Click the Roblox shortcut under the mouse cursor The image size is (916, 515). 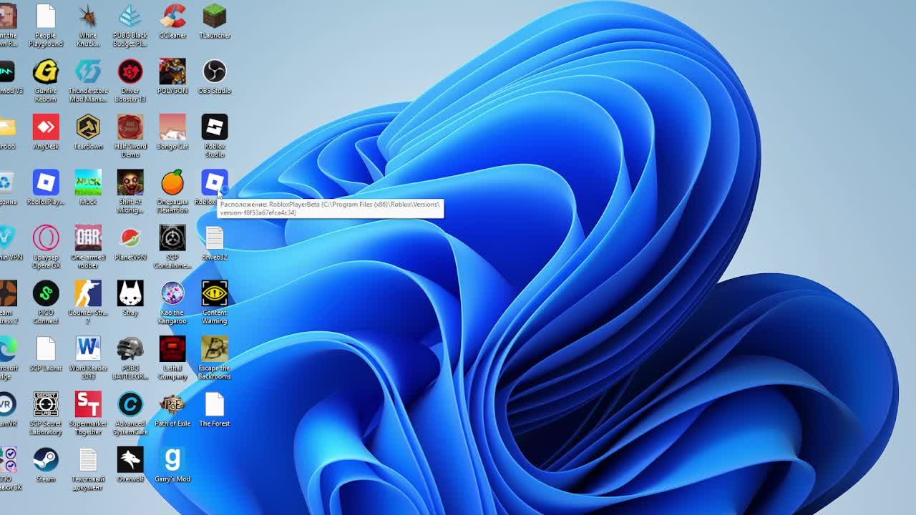pos(214,182)
